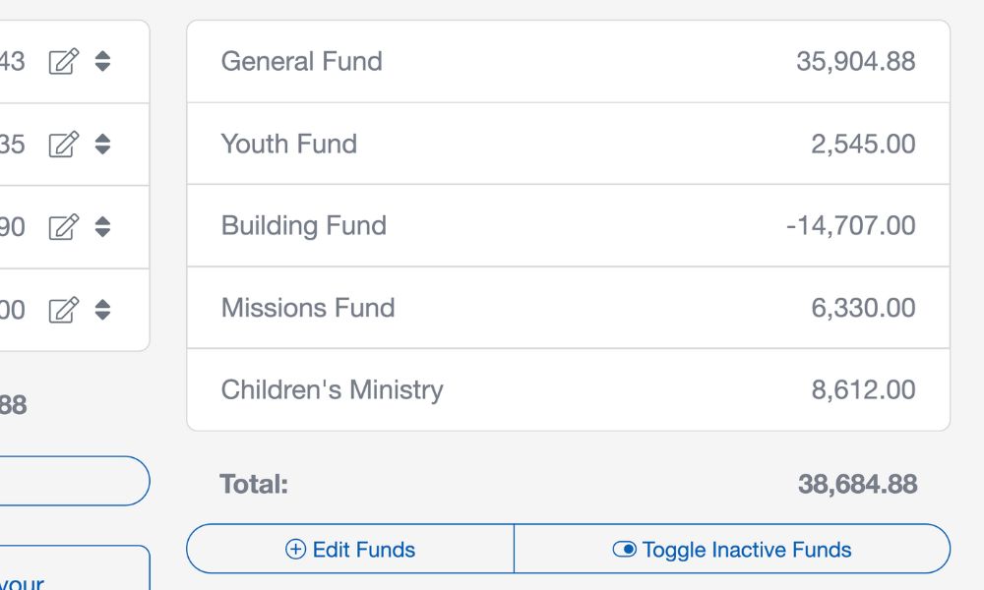The width and height of the screenshot is (984, 590).
Task: Click the Building Fund balance -14,707.00
Action: click(x=851, y=226)
